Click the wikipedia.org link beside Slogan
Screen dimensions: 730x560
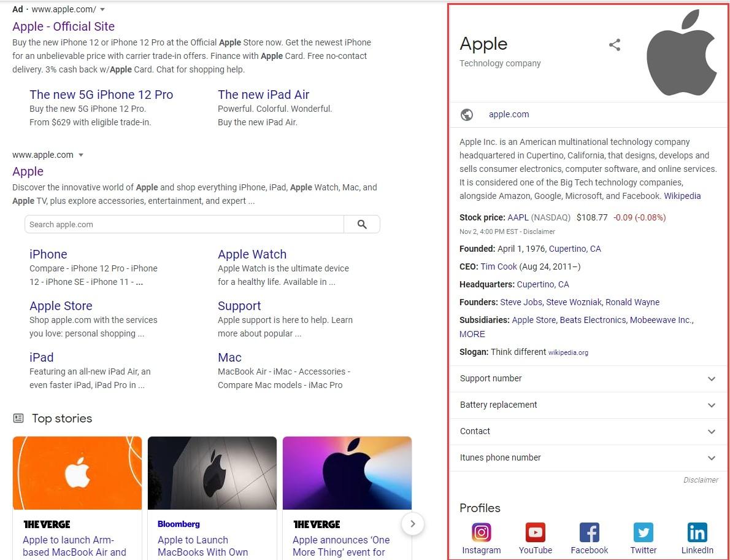coord(568,352)
